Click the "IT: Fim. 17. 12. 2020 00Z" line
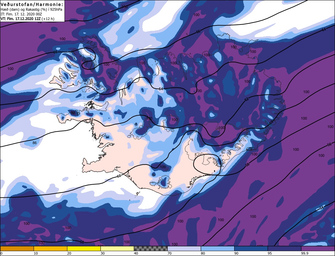Screen dimensions: 335x256 pyautogui.click(x=21, y=14)
